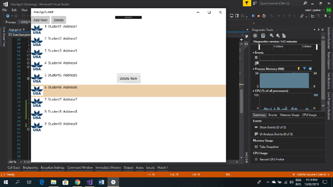Open Diagnostic Tools settings gear icon
Screen dimensions: 333x187
(x=255, y=36)
